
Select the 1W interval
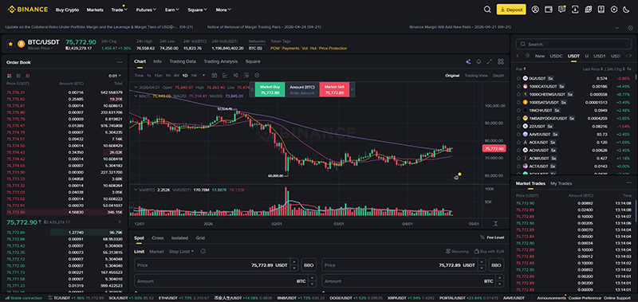click(x=194, y=76)
